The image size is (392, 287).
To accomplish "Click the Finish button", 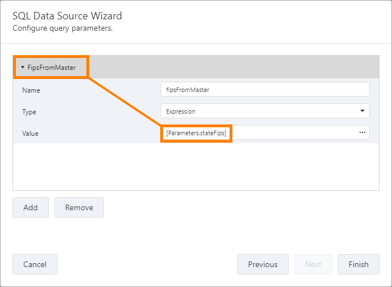I will click(x=358, y=264).
